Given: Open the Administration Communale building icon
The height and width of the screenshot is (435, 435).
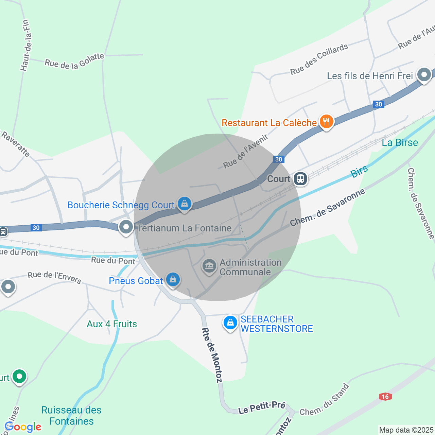Looking at the screenshot, I should click(x=209, y=266).
